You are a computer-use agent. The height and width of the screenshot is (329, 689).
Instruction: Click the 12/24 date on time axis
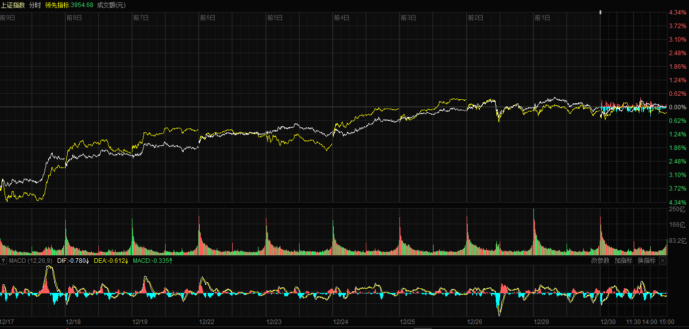pos(340,321)
